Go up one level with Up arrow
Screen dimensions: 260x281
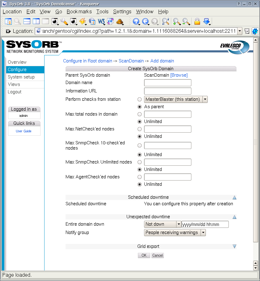[136, 22]
